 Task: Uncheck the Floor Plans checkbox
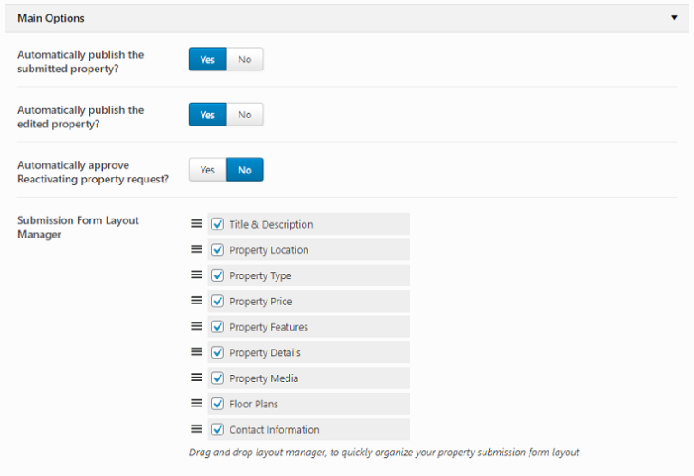pos(218,404)
